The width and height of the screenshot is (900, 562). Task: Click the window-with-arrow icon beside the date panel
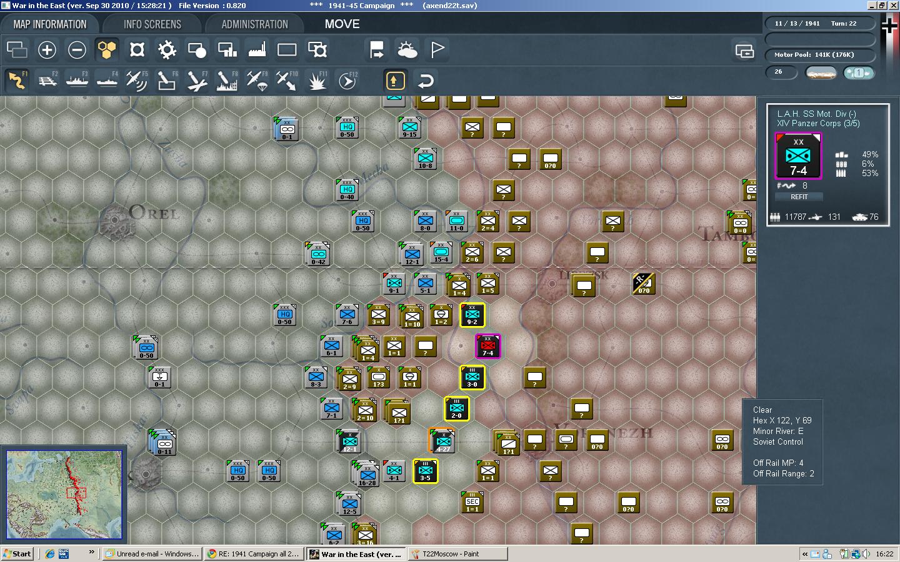pyautogui.click(x=744, y=51)
